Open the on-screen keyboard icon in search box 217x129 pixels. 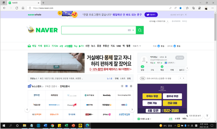click(129, 30)
